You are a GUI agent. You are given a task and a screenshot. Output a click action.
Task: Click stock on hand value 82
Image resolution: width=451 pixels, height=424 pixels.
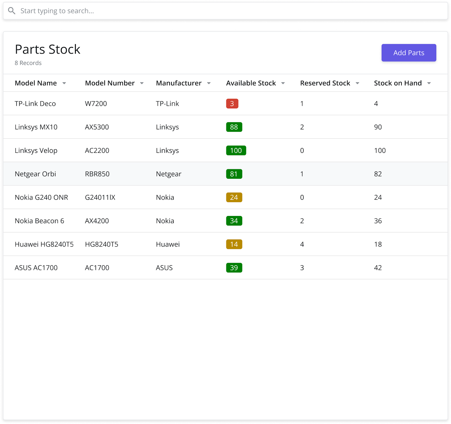378,174
